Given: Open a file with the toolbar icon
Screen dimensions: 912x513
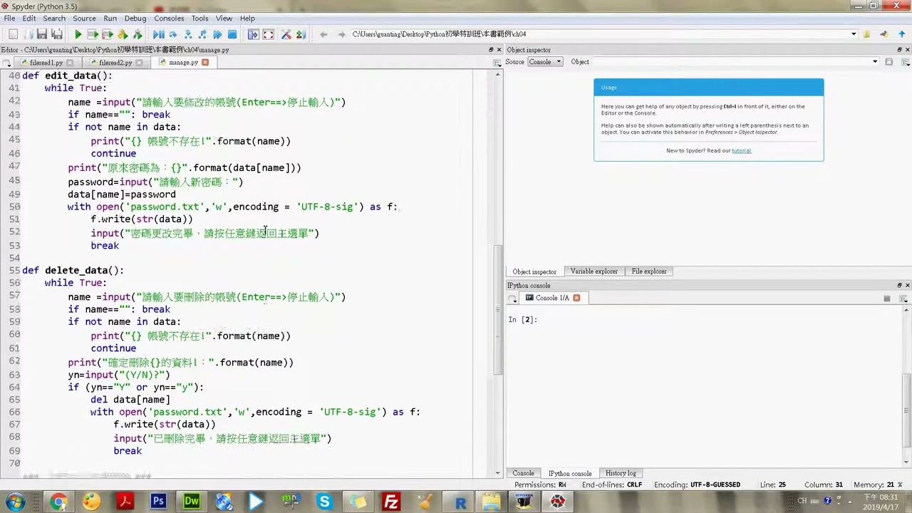Looking at the screenshot, I should 28,34.
